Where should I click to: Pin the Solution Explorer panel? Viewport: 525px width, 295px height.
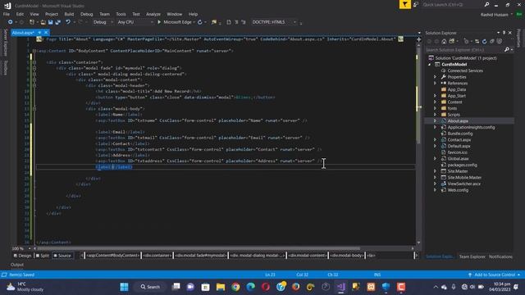504,33
